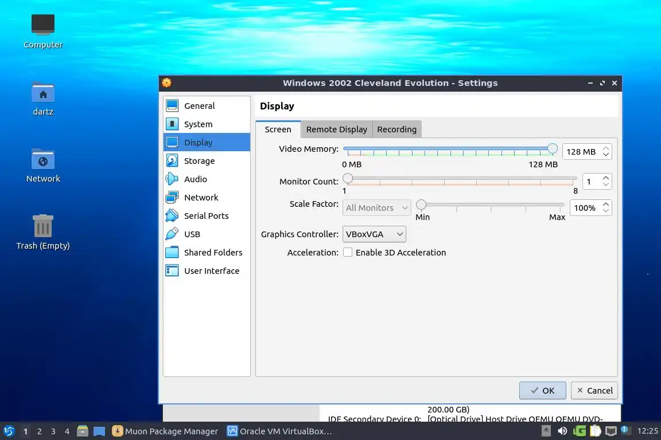
Task: Switch to the Screen tab
Action: [x=278, y=129]
